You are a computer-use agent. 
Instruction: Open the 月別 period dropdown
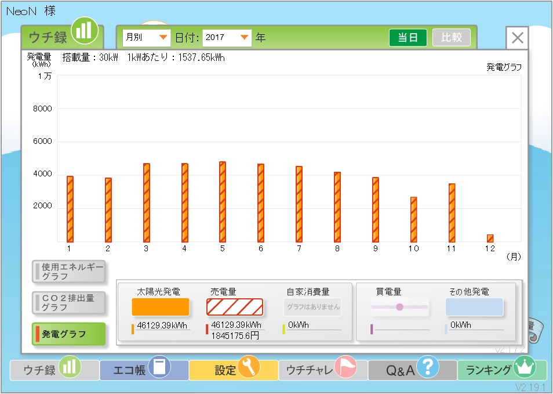click(146, 37)
